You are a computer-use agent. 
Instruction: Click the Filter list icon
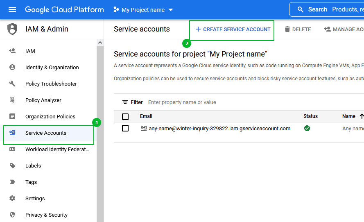pos(125,102)
